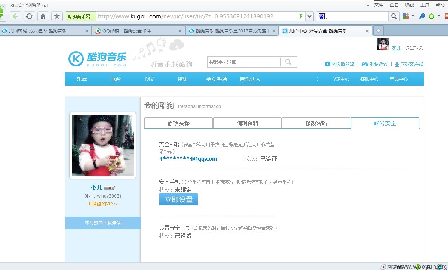Open the 文件 menu

tap(378, 5)
